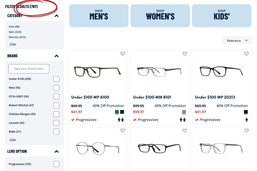Open the Shop Men's section
Screen dimensions: 257x171
point(99,16)
